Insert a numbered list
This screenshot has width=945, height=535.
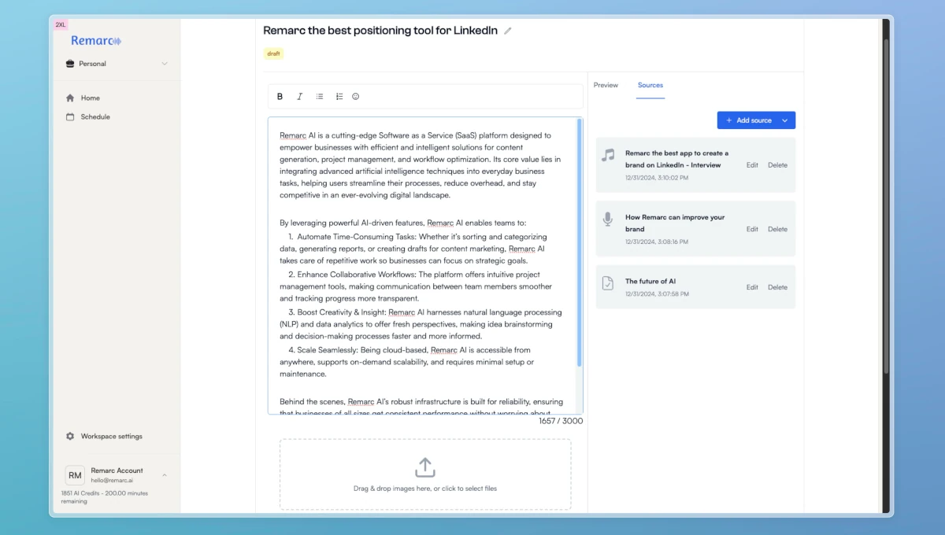click(x=339, y=97)
